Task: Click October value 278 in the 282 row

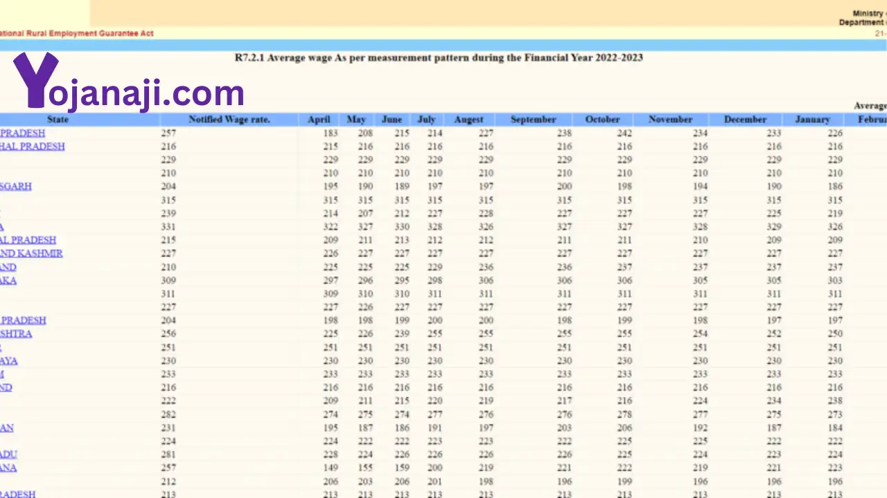Action: tap(624, 415)
